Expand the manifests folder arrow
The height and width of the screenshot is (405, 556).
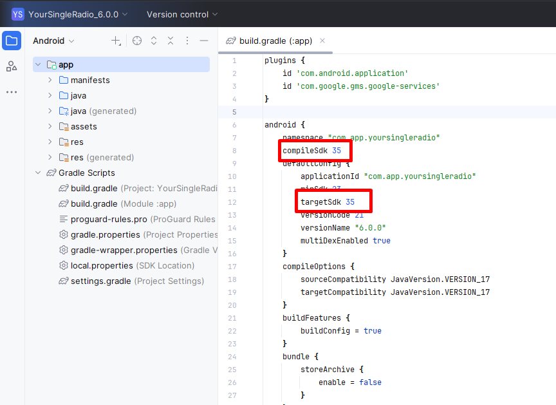[50, 80]
